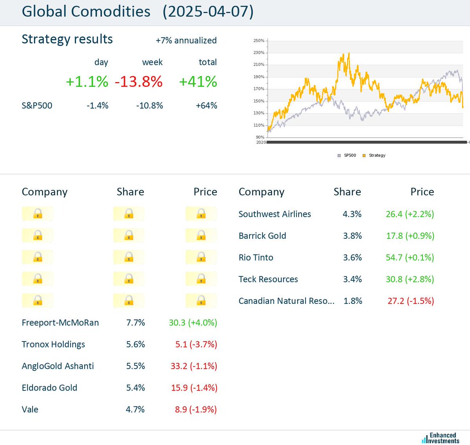Click the Price lock icon in fifth locked row
Image resolution: width=470 pixels, height=445 pixels.
[201, 301]
